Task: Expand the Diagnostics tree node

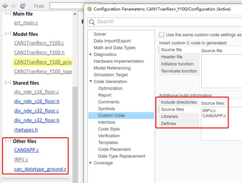Action: [x=90, y=54]
